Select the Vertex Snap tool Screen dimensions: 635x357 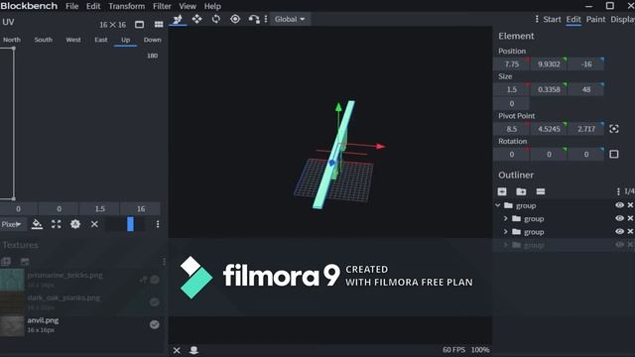(254, 19)
